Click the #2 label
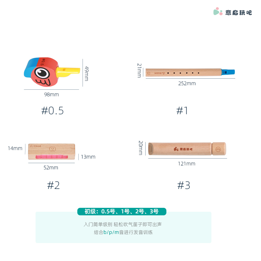The width and height of the screenshot is (261, 261). (54, 185)
